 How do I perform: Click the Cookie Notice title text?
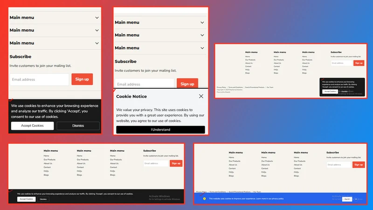point(131,97)
